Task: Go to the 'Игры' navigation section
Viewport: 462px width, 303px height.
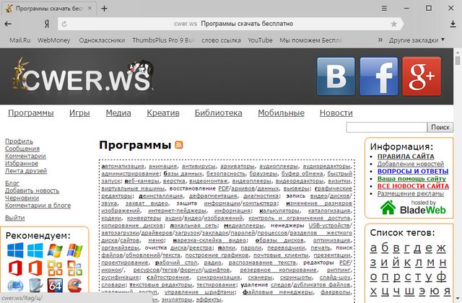Action: [x=79, y=113]
